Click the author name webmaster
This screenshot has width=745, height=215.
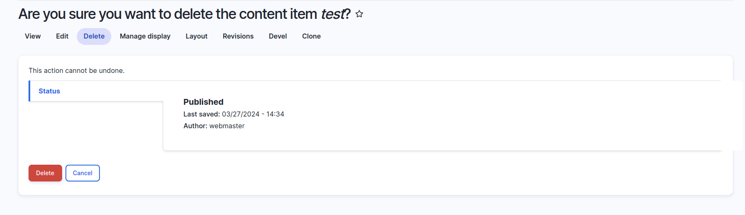point(227,126)
